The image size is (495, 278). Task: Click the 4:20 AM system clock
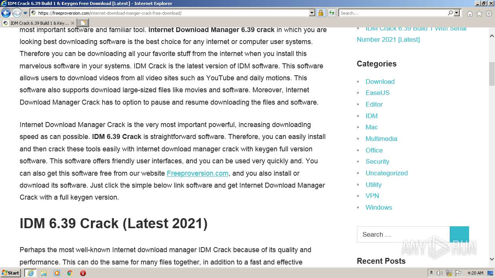(475, 273)
